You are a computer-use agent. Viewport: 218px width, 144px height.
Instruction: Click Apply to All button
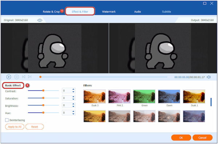15,127
